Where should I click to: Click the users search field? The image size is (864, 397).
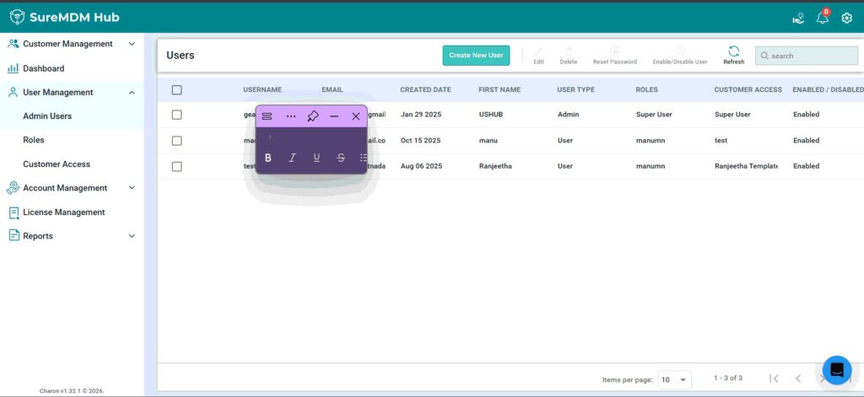pos(807,56)
